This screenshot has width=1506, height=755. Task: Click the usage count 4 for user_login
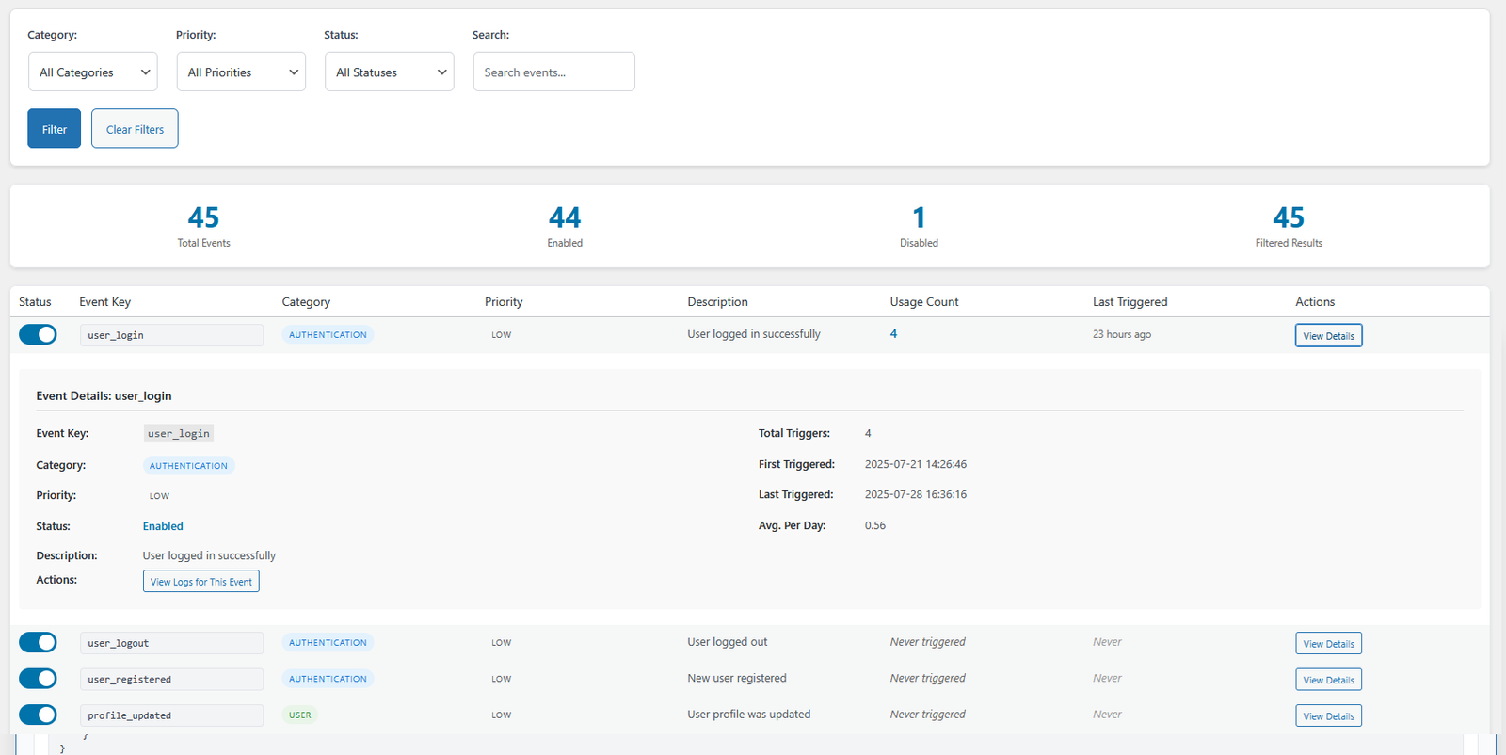click(x=893, y=334)
